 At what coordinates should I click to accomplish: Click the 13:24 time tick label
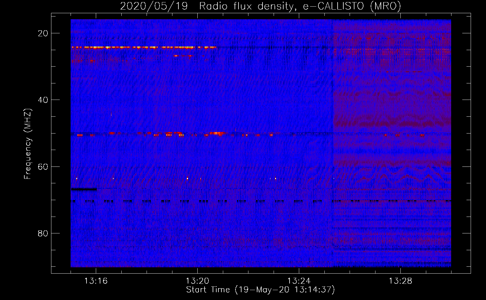[299, 281]
